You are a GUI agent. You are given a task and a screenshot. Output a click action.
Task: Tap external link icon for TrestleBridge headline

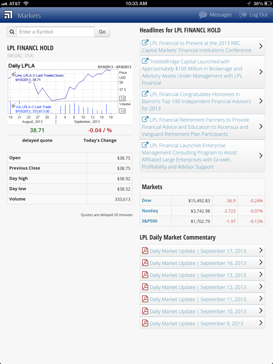tap(145, 61)
